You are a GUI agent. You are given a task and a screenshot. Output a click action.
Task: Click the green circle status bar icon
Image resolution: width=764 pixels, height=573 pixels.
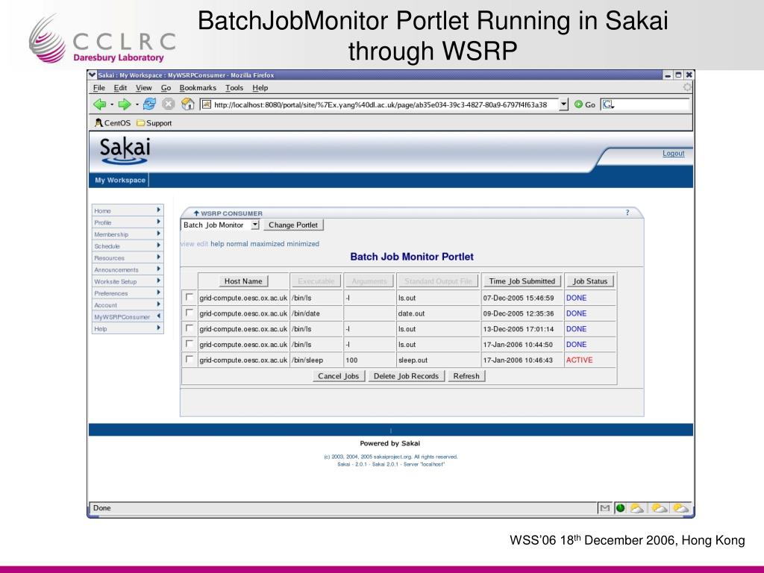point(620,508)
